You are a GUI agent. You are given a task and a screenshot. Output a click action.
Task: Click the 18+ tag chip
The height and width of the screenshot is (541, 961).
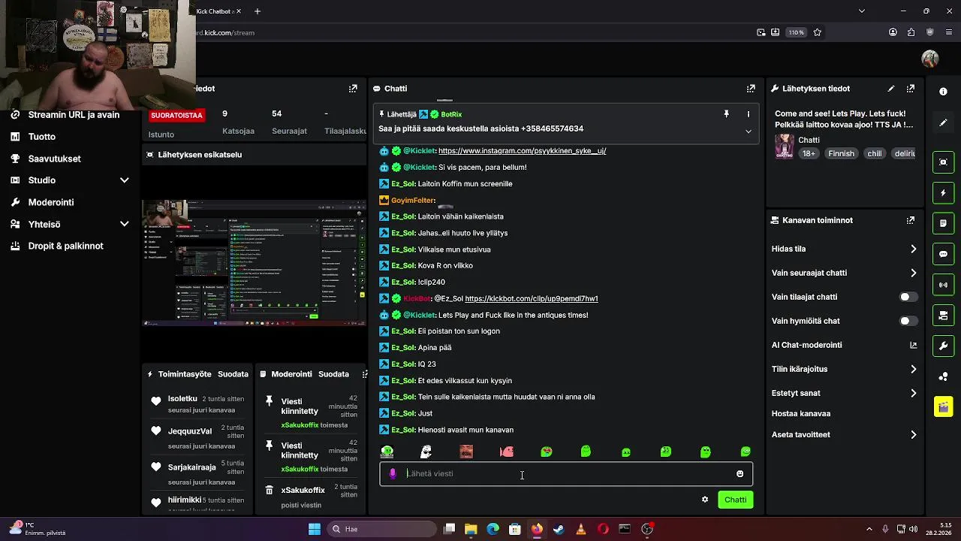tap(809, 153)
